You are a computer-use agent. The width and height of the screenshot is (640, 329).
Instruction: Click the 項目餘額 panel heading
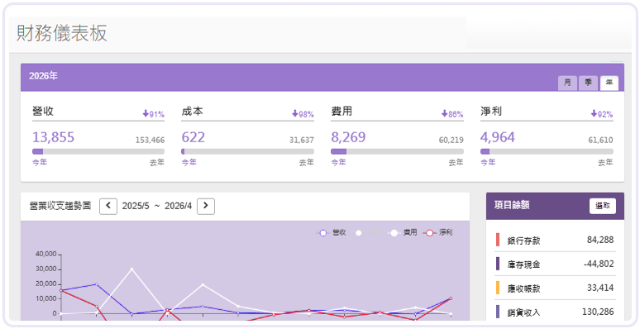(x=512, y=205)
